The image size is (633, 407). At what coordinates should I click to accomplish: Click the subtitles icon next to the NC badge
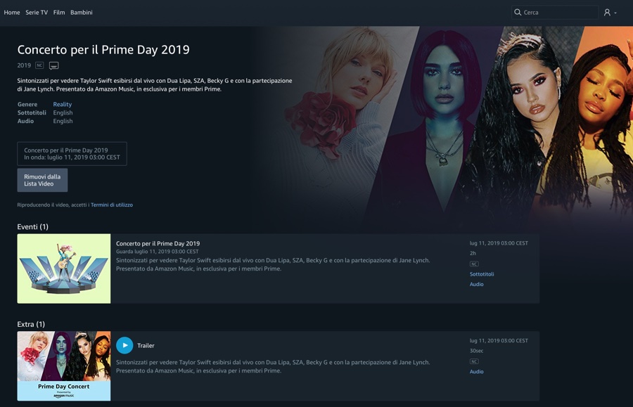(54, 65)
